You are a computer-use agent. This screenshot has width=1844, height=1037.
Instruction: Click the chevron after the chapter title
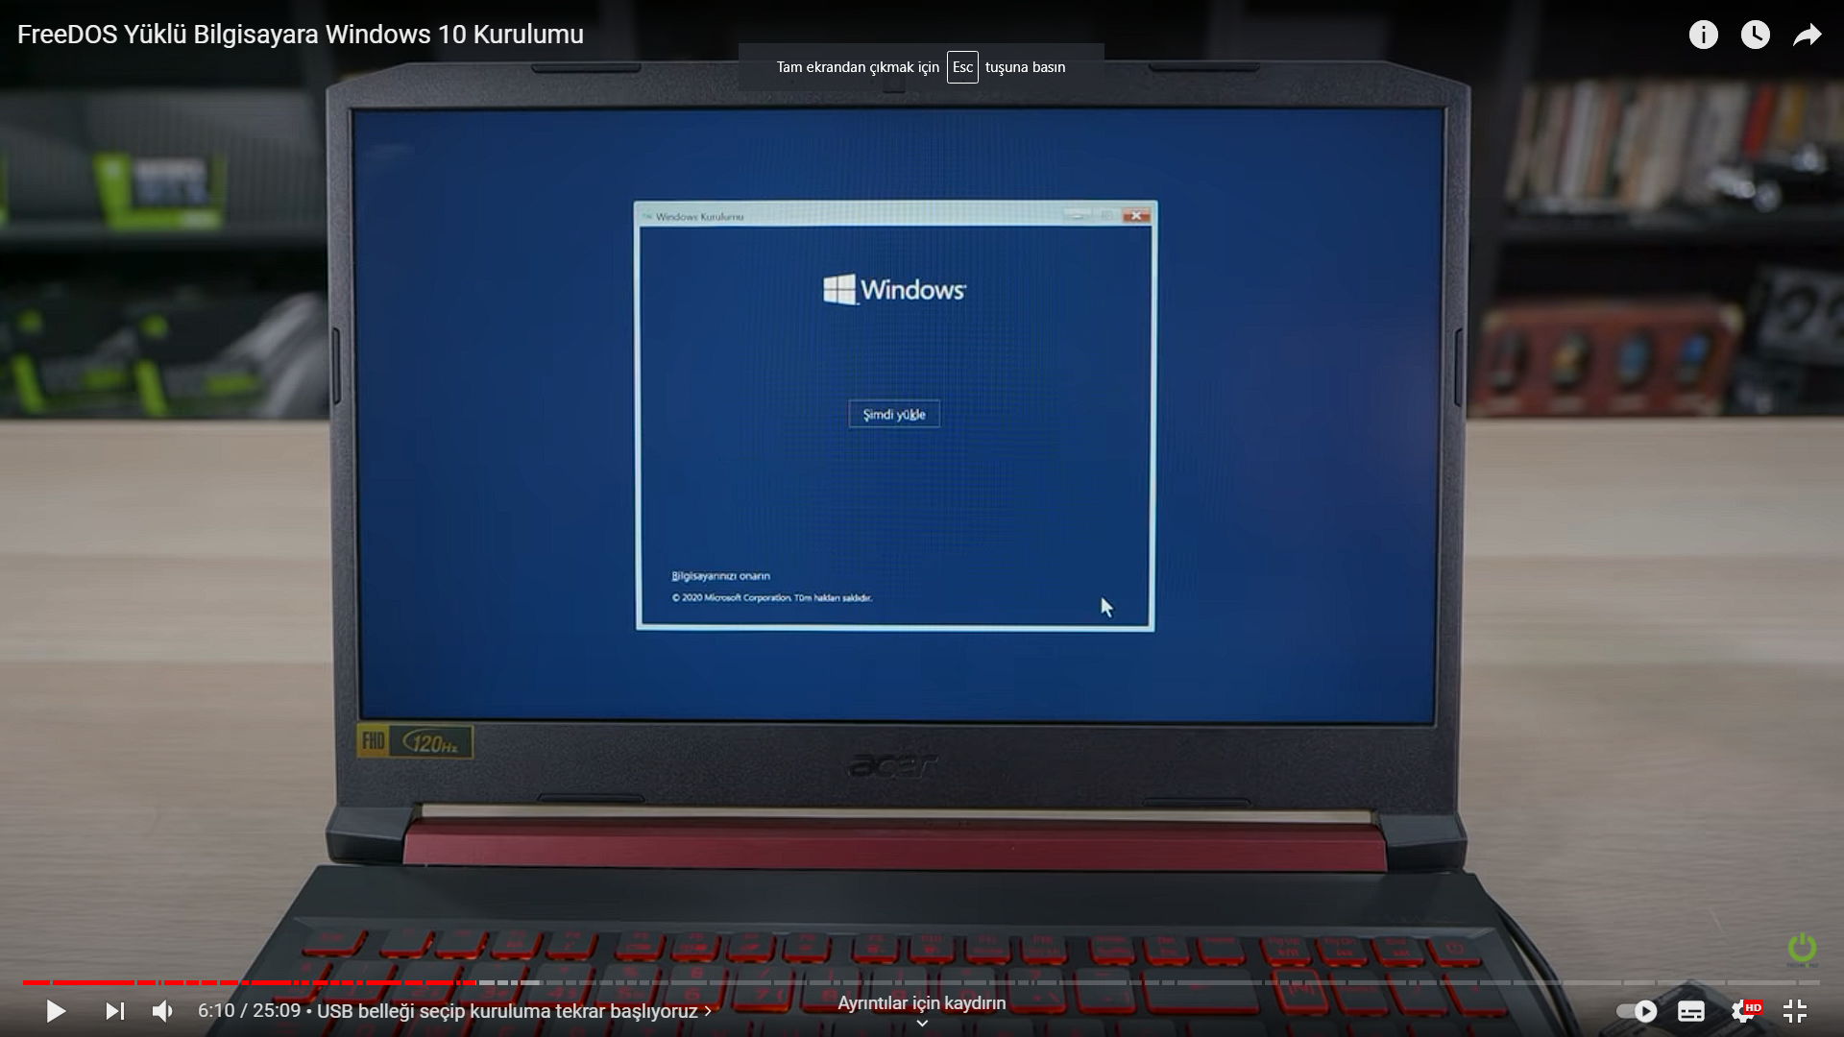click(708, 1011)
